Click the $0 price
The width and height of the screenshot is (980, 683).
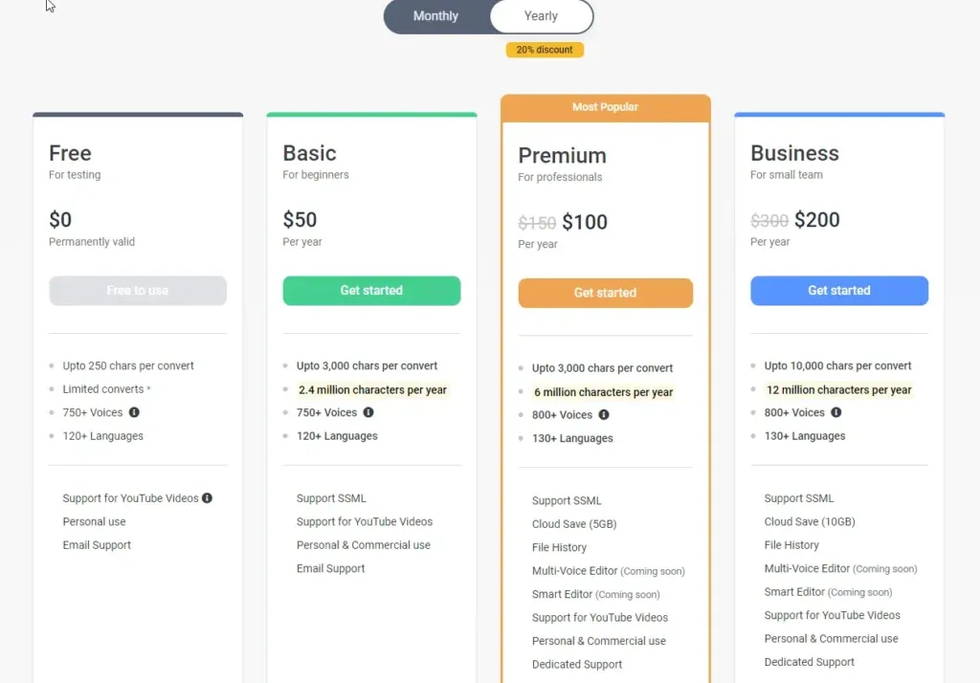click(60, 220)
